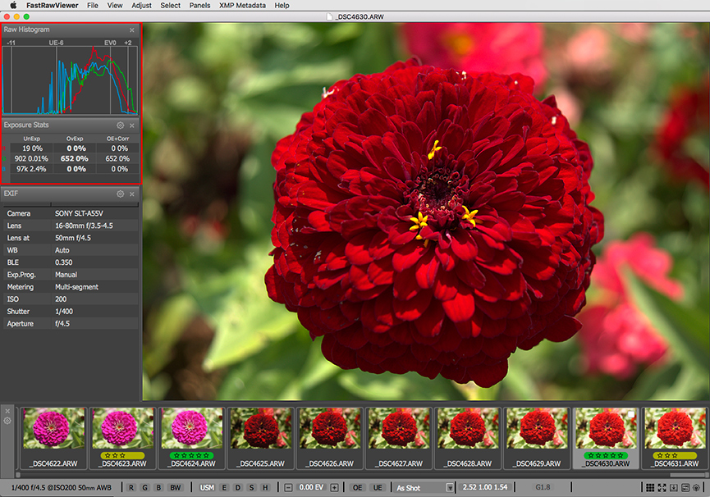
Task: Click the fullscreen icon in status bar
Action: coord(662,487)
